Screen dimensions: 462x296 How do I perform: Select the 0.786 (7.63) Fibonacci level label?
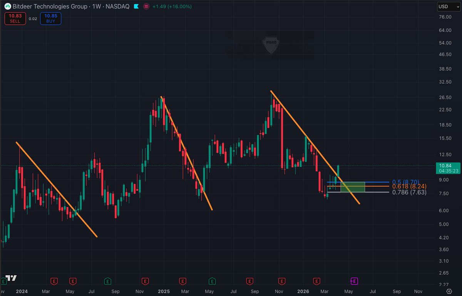[x=409, y=192]
